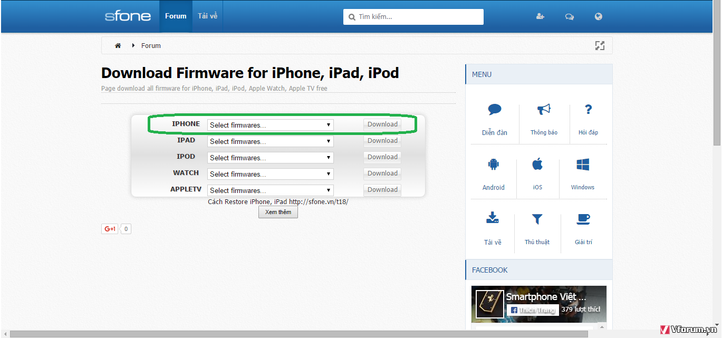
Task: Click Download button for IPHONE
Action: tap(382, 124)
